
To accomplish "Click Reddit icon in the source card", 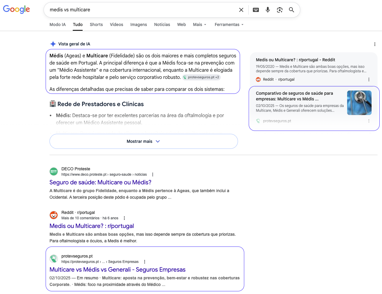I will [258, 79].
